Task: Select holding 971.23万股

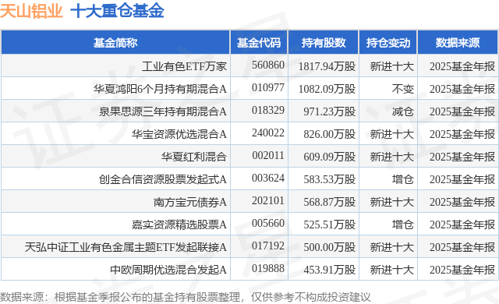Action: (329, 111)
